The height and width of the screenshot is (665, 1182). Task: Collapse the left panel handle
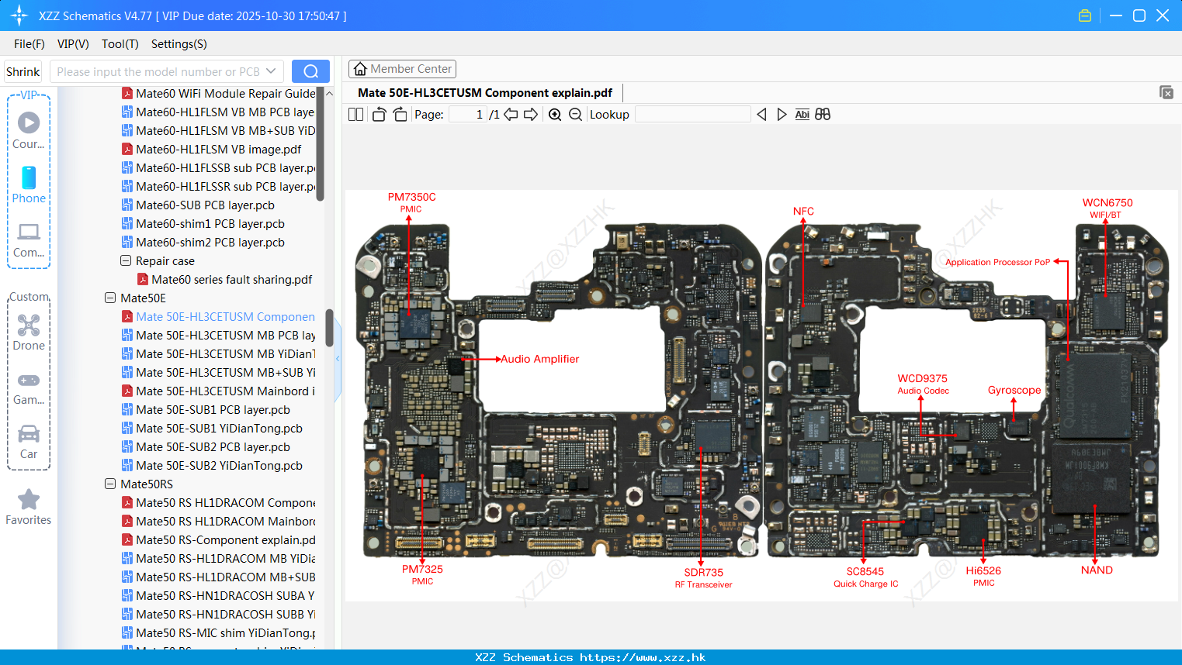click(x=338, y=359)
